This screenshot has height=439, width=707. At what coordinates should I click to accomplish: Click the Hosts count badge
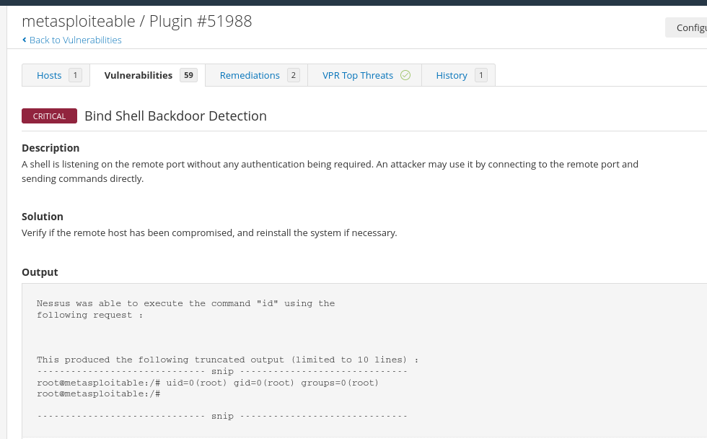click(75, 75)
